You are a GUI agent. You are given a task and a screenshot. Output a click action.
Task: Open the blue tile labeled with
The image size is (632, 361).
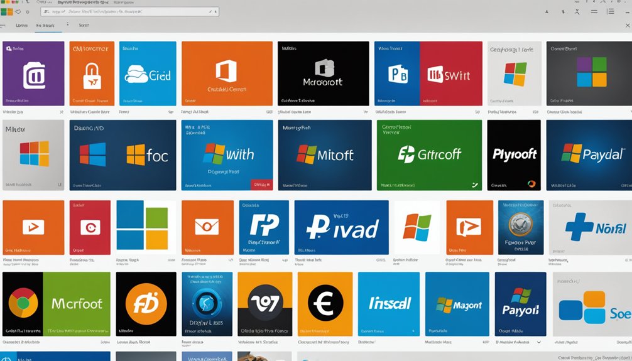227,154
